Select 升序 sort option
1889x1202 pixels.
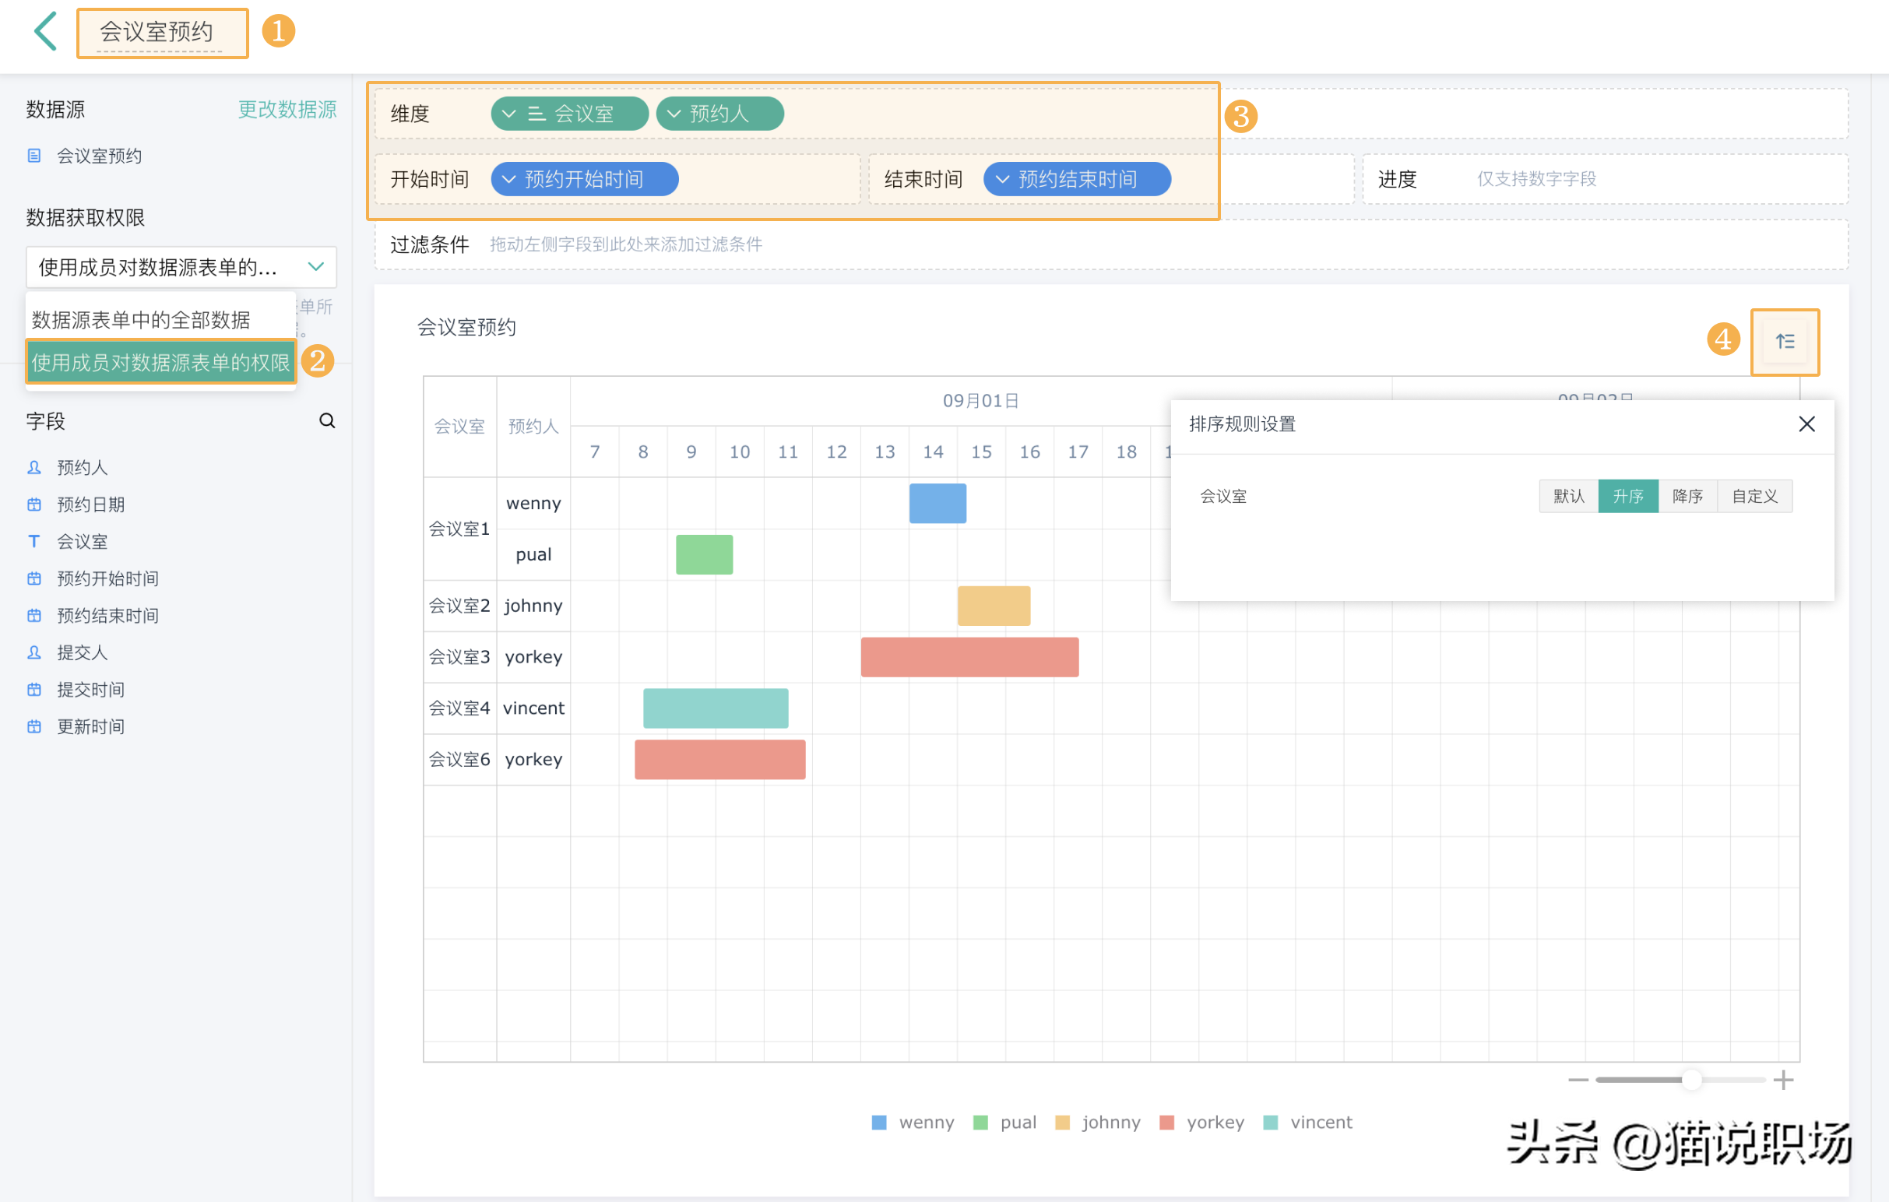1628,497
